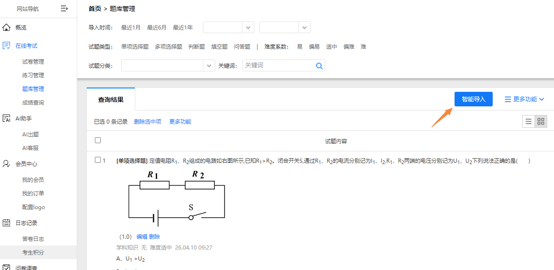Screen dimensions: 554x270
Task: Click the AI助手 icon in the sidebar
Action: coord(6,118)
